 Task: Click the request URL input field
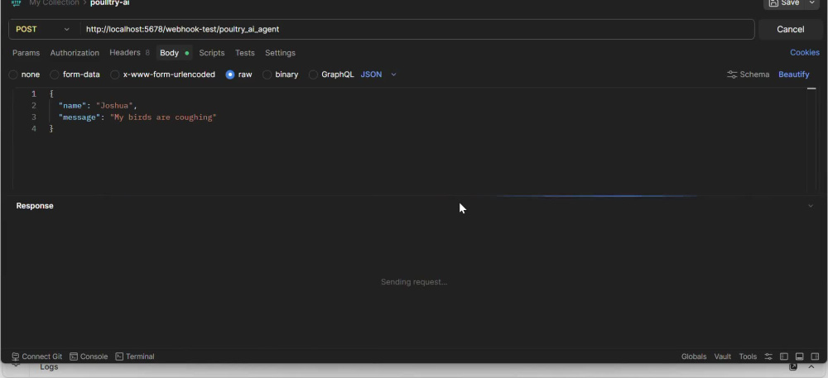click(x=417, y=29)
